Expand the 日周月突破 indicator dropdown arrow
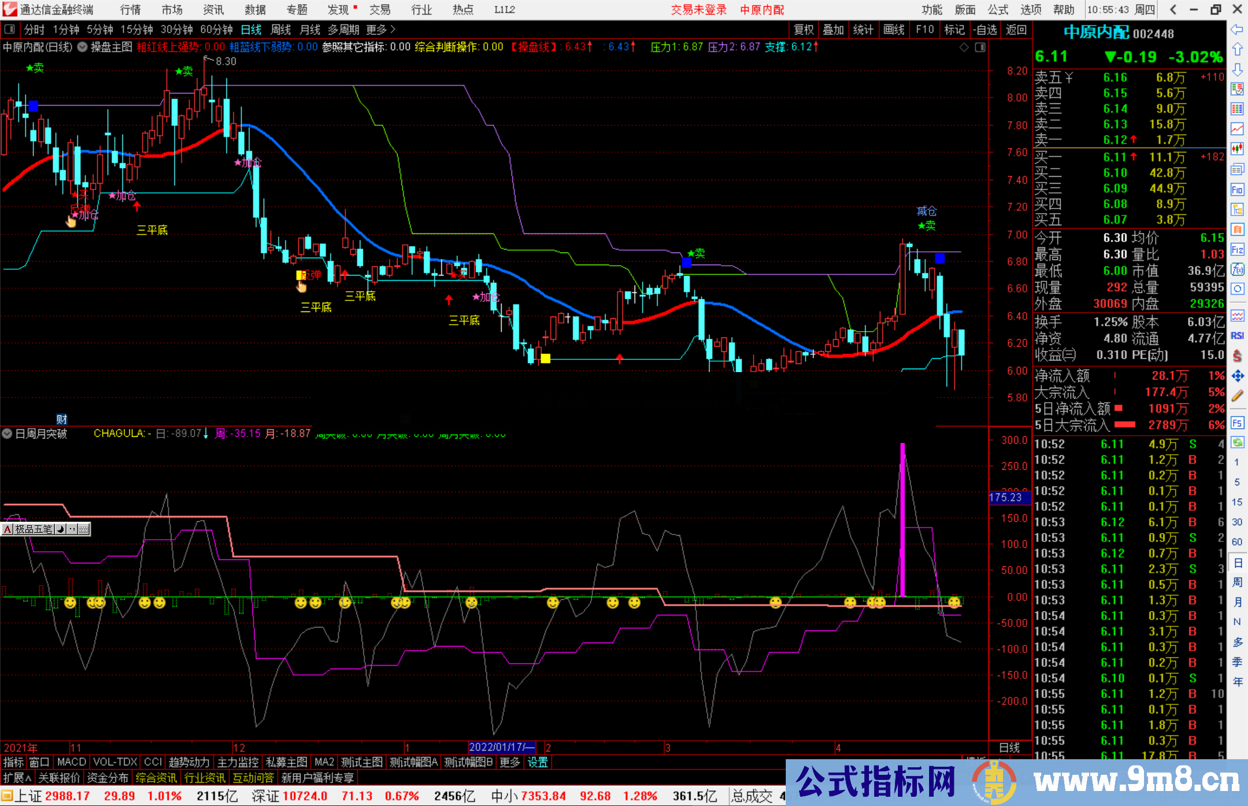The width and height of the screenshot is (1248, 806). pyautogui.click(x=8, y=433)
